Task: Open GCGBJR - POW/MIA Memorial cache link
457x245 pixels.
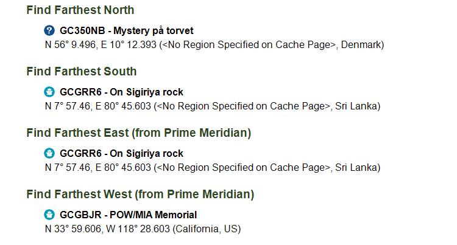Action: 128,215
